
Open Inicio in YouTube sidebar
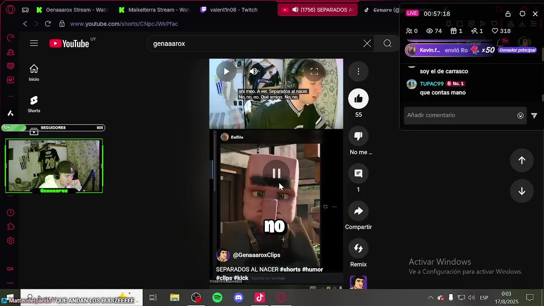34,73
